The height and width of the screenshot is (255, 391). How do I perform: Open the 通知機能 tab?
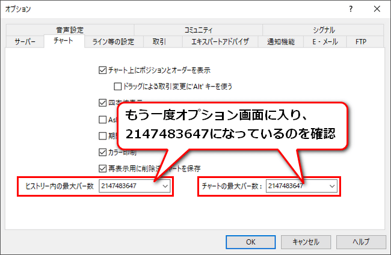click(x=281, y=41)
